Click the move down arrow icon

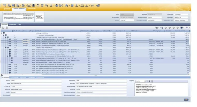[x=170, y=28]
